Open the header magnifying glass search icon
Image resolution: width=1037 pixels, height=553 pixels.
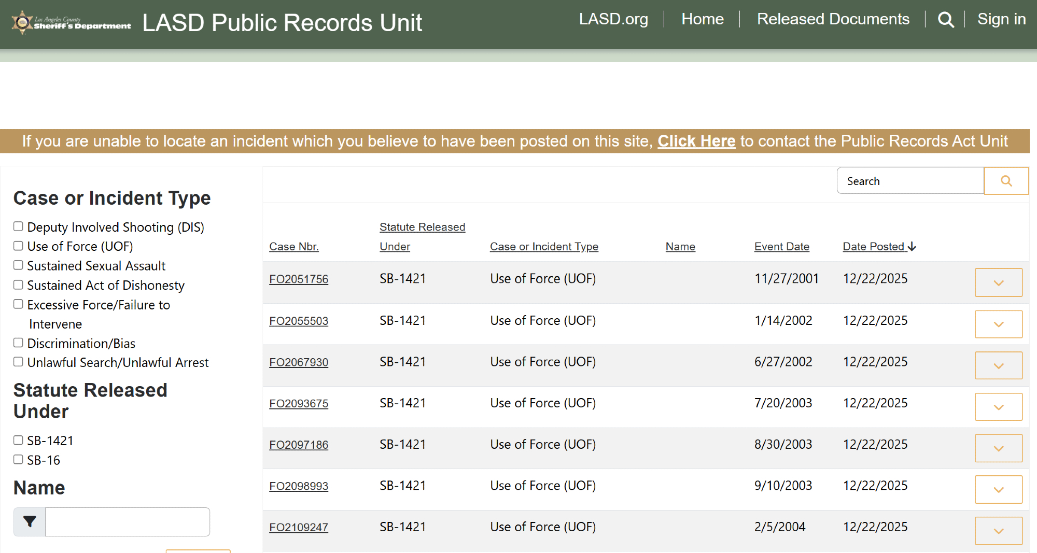tap(946, 20)
